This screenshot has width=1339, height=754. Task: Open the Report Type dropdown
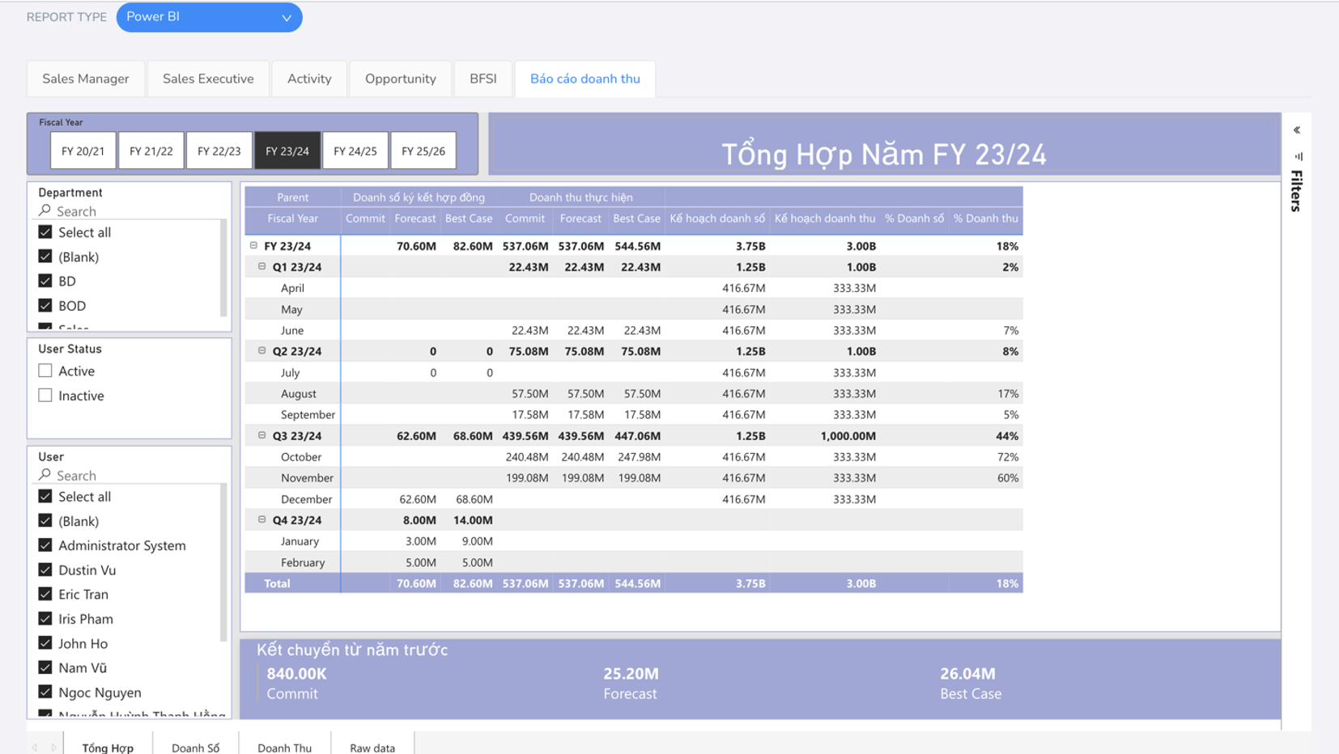click(209, 17)
